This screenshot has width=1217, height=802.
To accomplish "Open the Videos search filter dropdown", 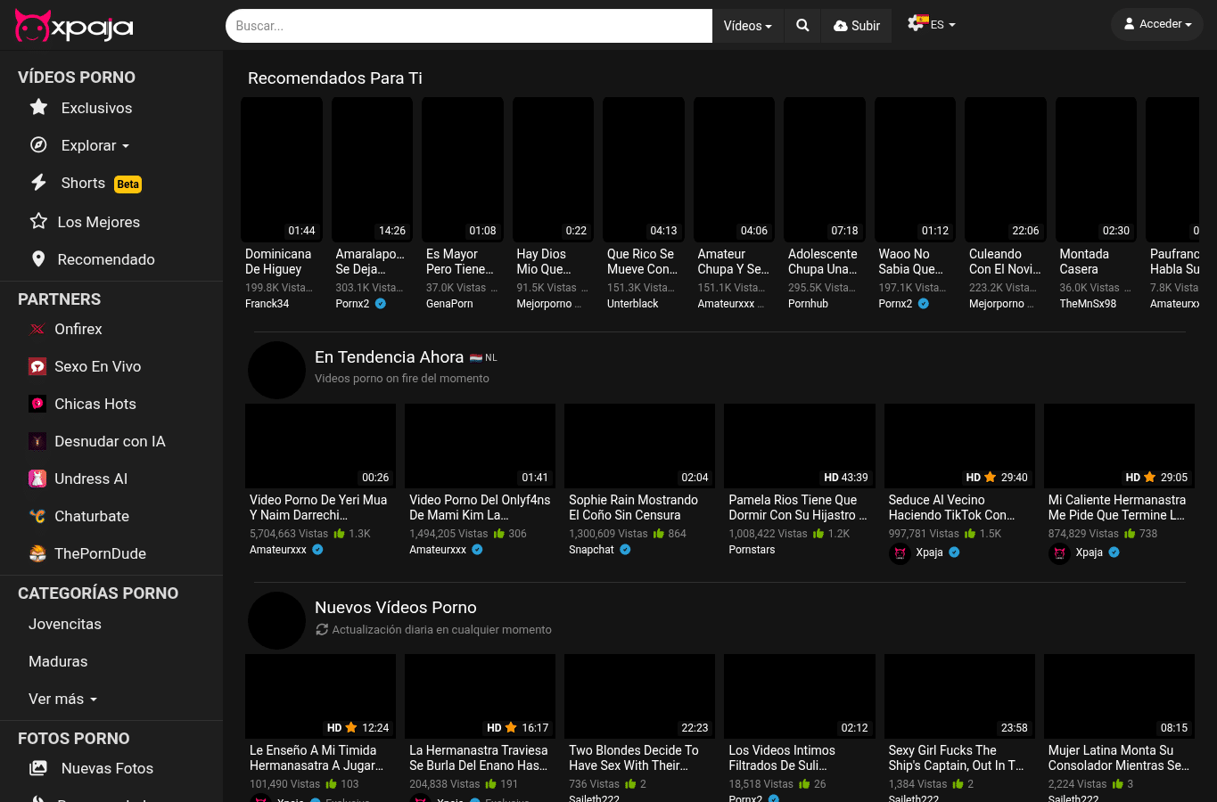I will pos(747,26).
